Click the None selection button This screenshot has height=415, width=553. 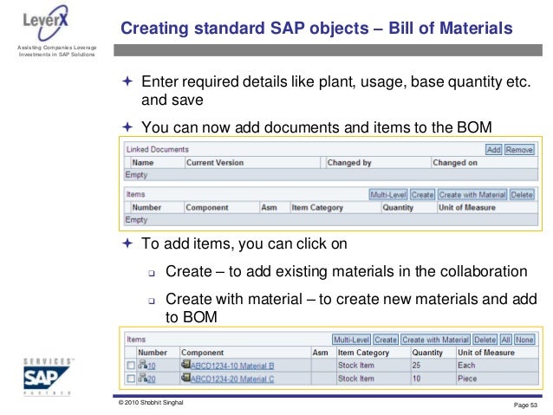click(x=524, y=340)
